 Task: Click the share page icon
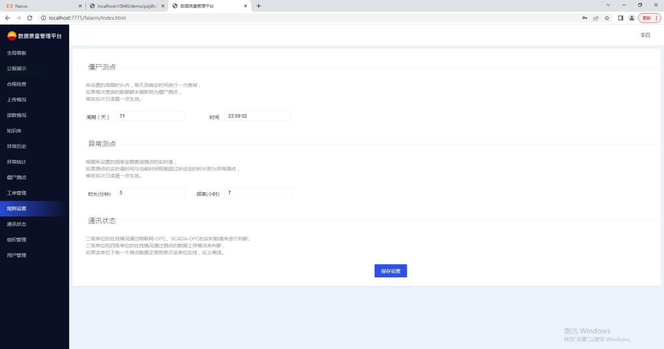595,18
